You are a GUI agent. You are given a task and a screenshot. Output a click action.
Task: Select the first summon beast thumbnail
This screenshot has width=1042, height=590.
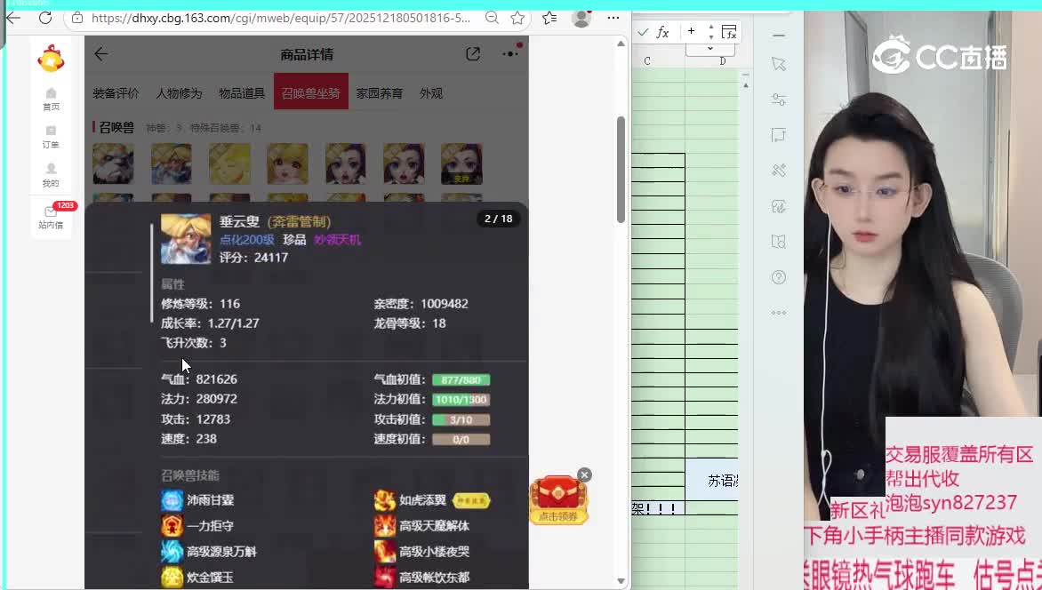[113, 163]
